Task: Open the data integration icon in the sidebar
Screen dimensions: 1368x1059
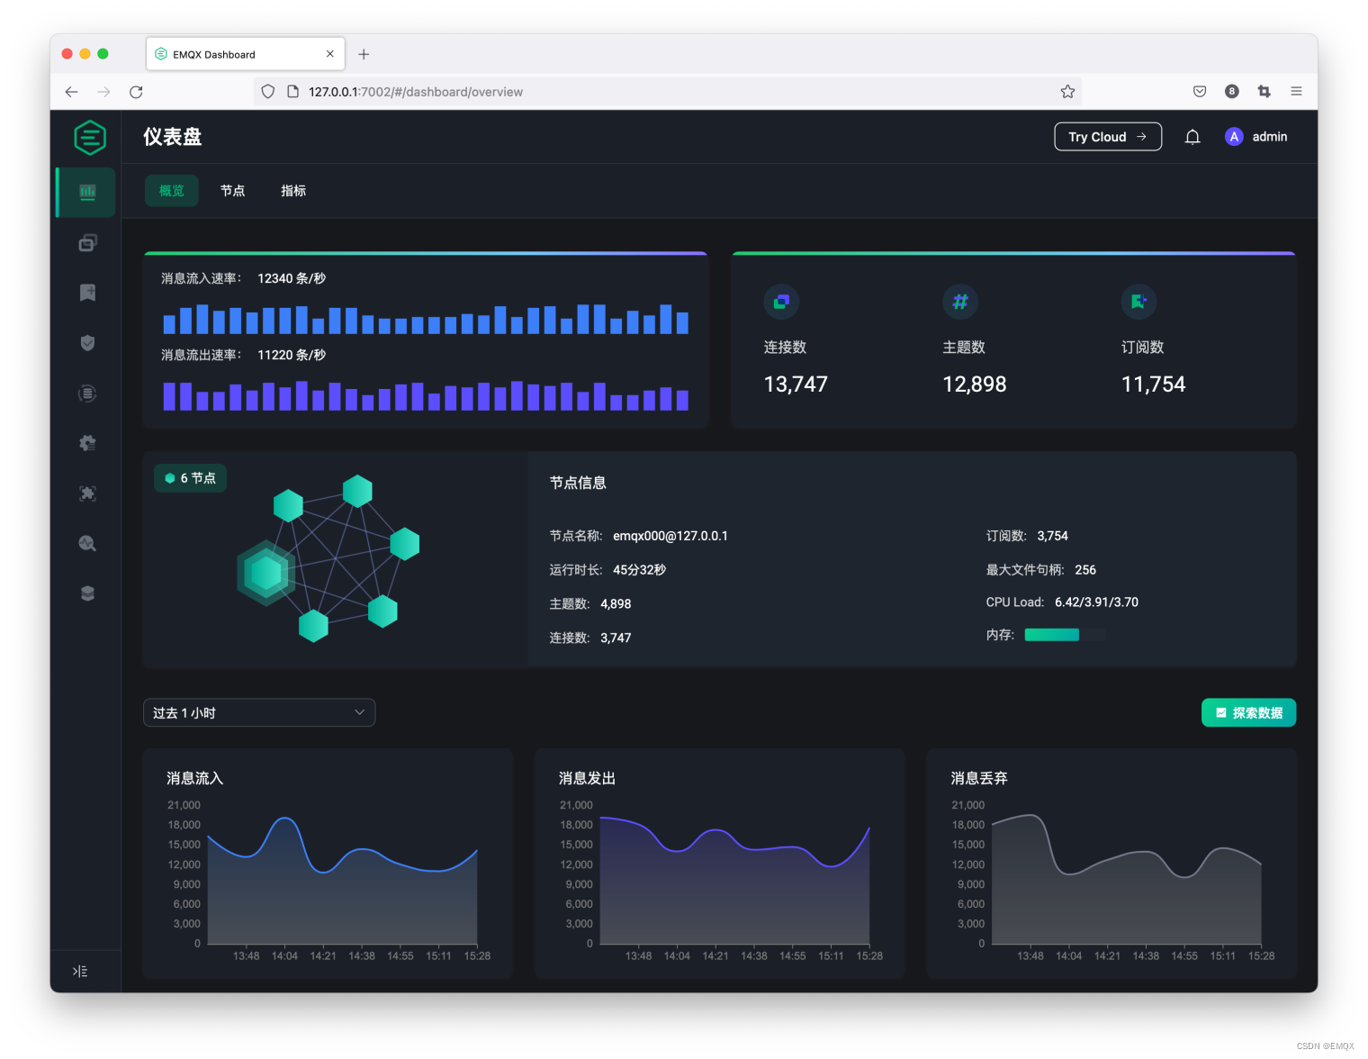Action: point(86,394)
